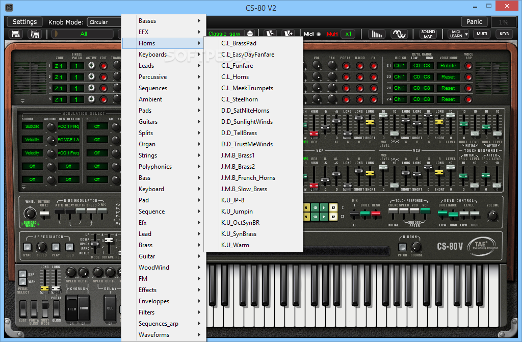Screen dimensions: 522x342
Task: Toggle the Arpeggiator Hold button
Action: click(x=69, y=247)
